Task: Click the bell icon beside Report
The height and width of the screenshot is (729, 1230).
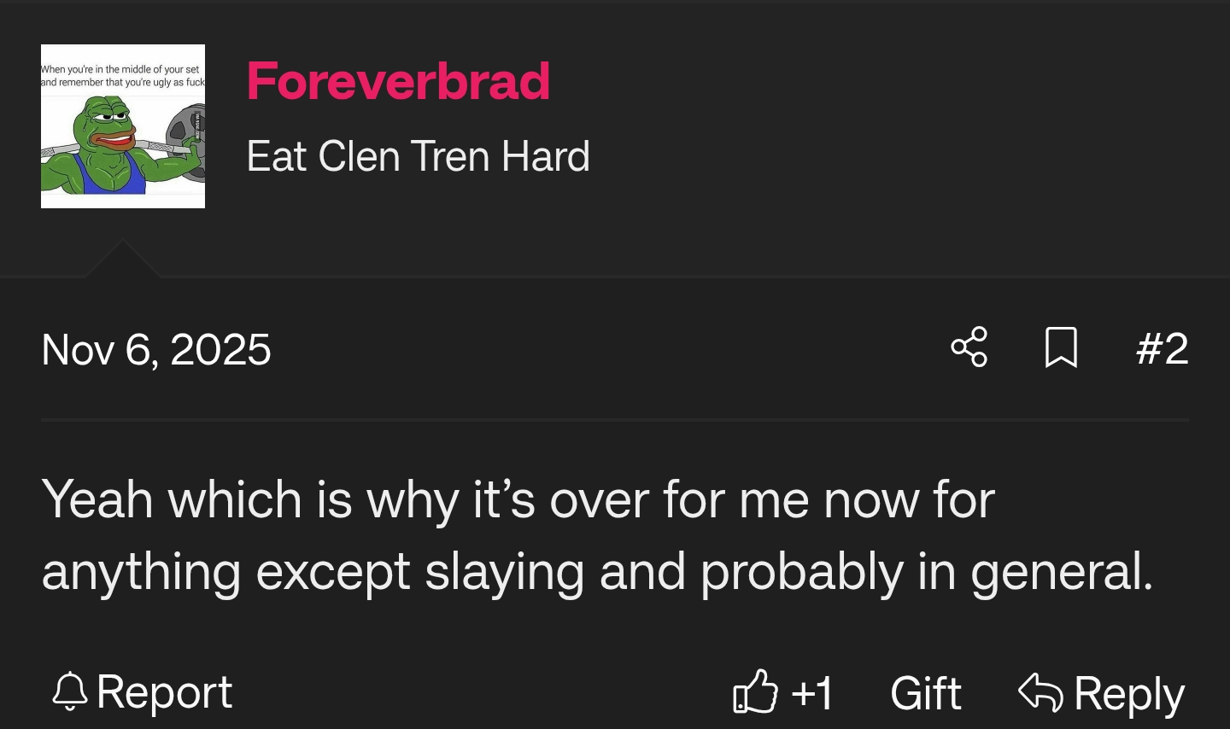Action: 69,691
